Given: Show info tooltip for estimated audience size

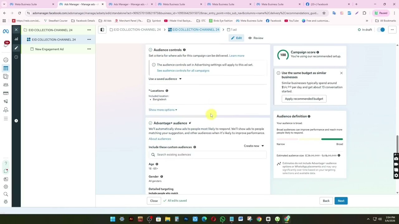Looking at the screenshot, I should (x=339, y=155).
